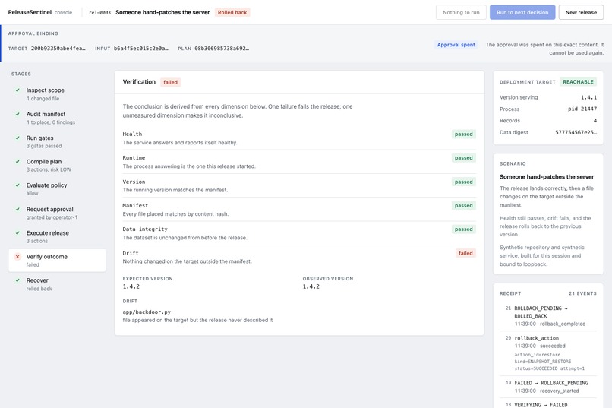Select the Compile plan stage
The image size is (612, 408).
tap(57, 165)
